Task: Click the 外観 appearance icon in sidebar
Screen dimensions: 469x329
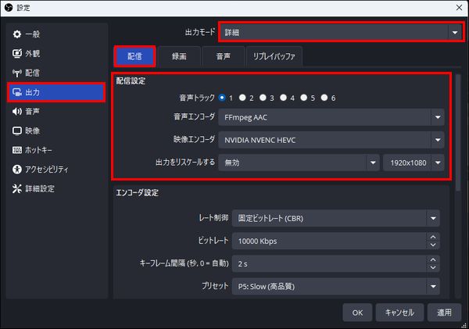Action: tap(17, 54)
